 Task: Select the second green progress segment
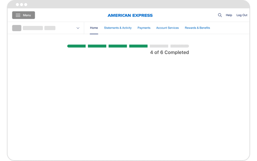click(x=97, y=46)
